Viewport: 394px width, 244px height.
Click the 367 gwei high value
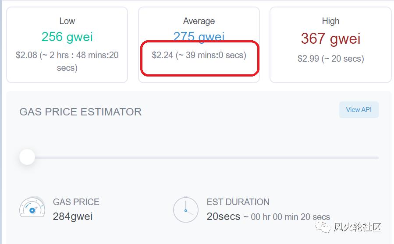click(x=330, y=38)
